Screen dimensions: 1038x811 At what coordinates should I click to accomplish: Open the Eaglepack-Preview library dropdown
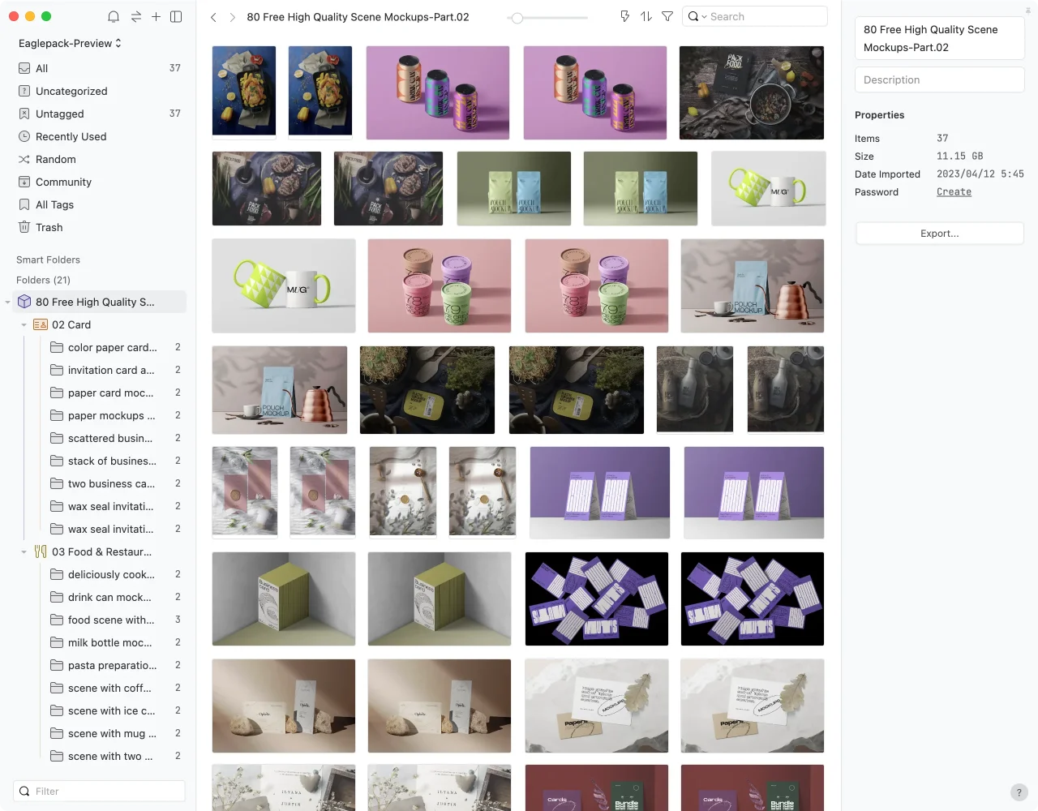(x=70, y=43)
